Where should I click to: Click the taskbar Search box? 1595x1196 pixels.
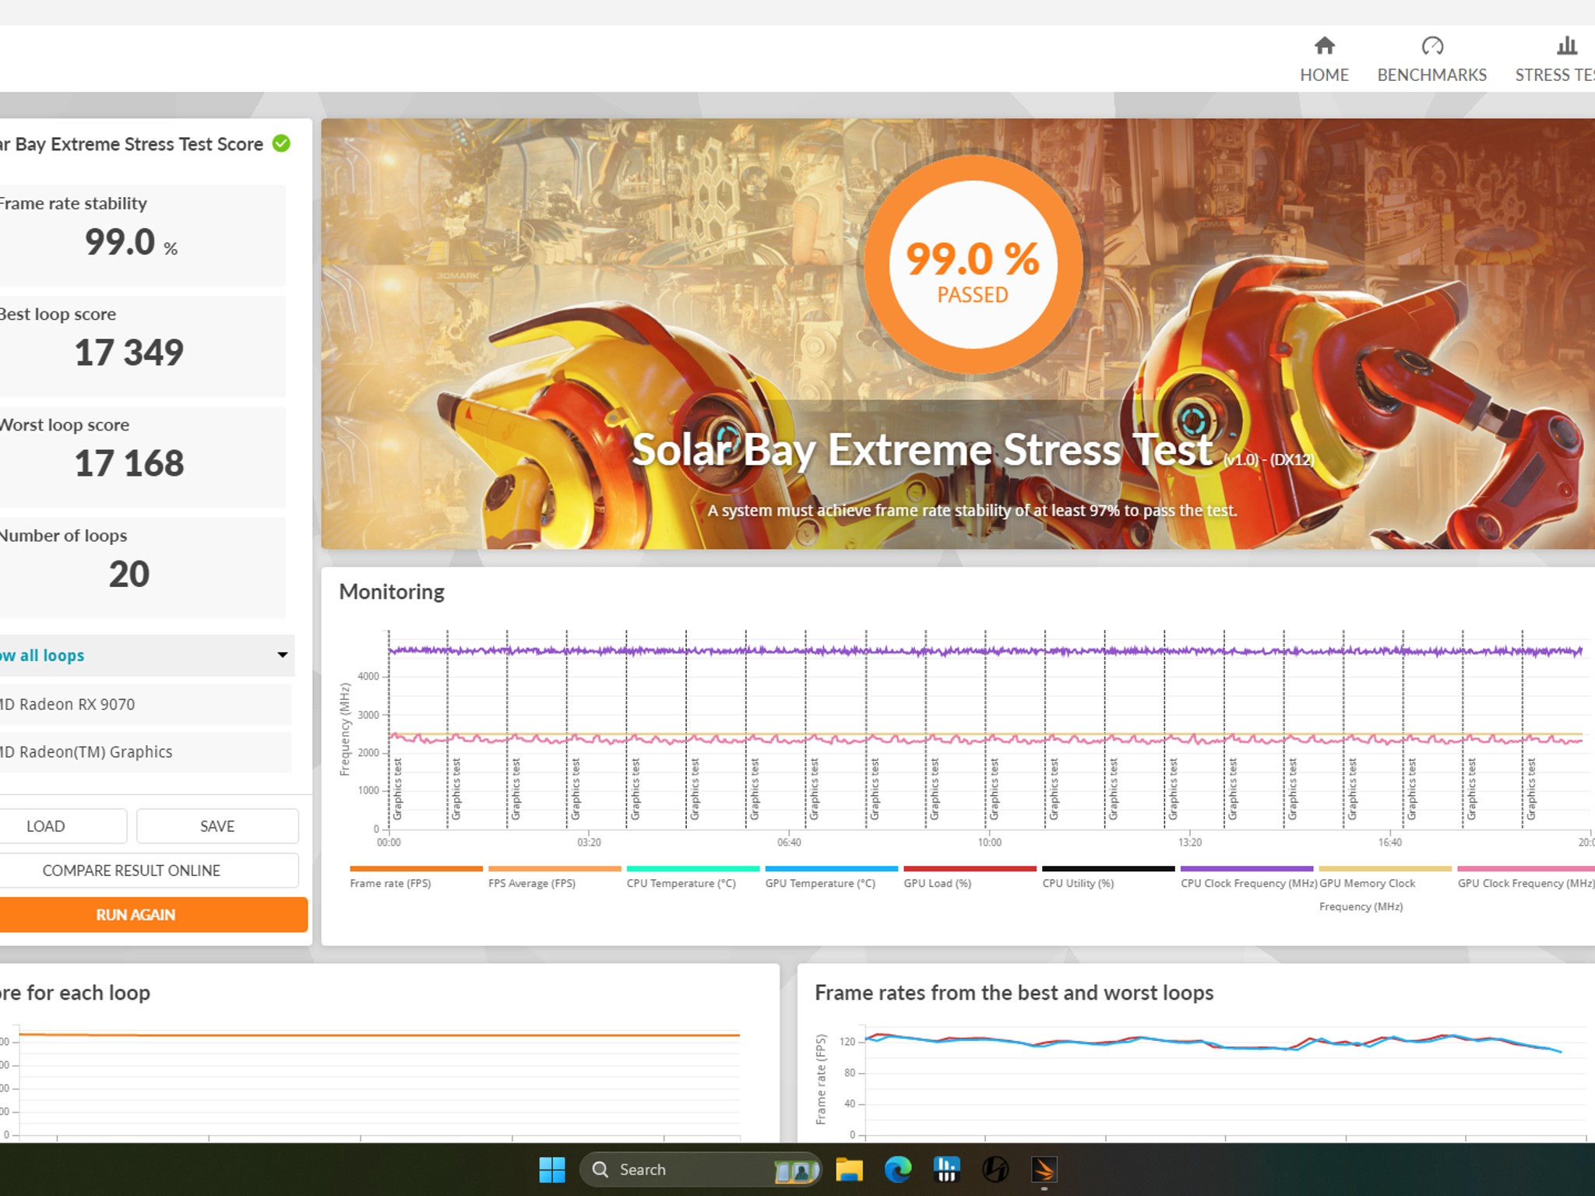pos(700,1170)
